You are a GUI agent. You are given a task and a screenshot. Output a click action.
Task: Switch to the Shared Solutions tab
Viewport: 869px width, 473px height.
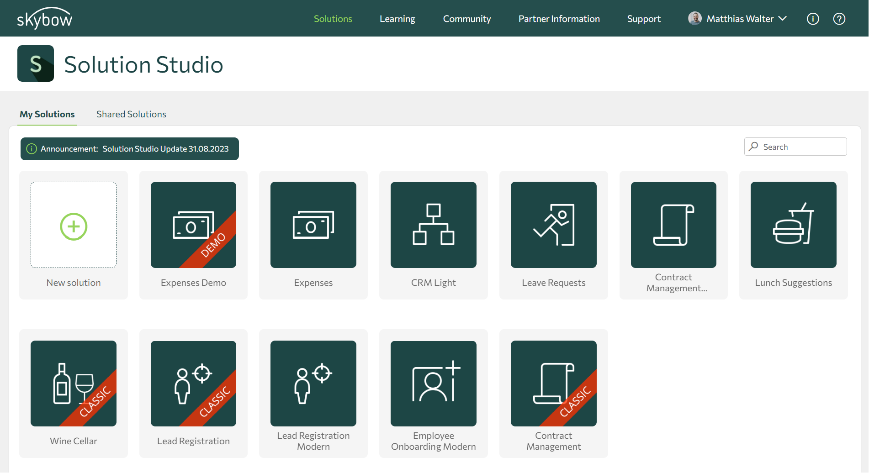coord(131,114)
